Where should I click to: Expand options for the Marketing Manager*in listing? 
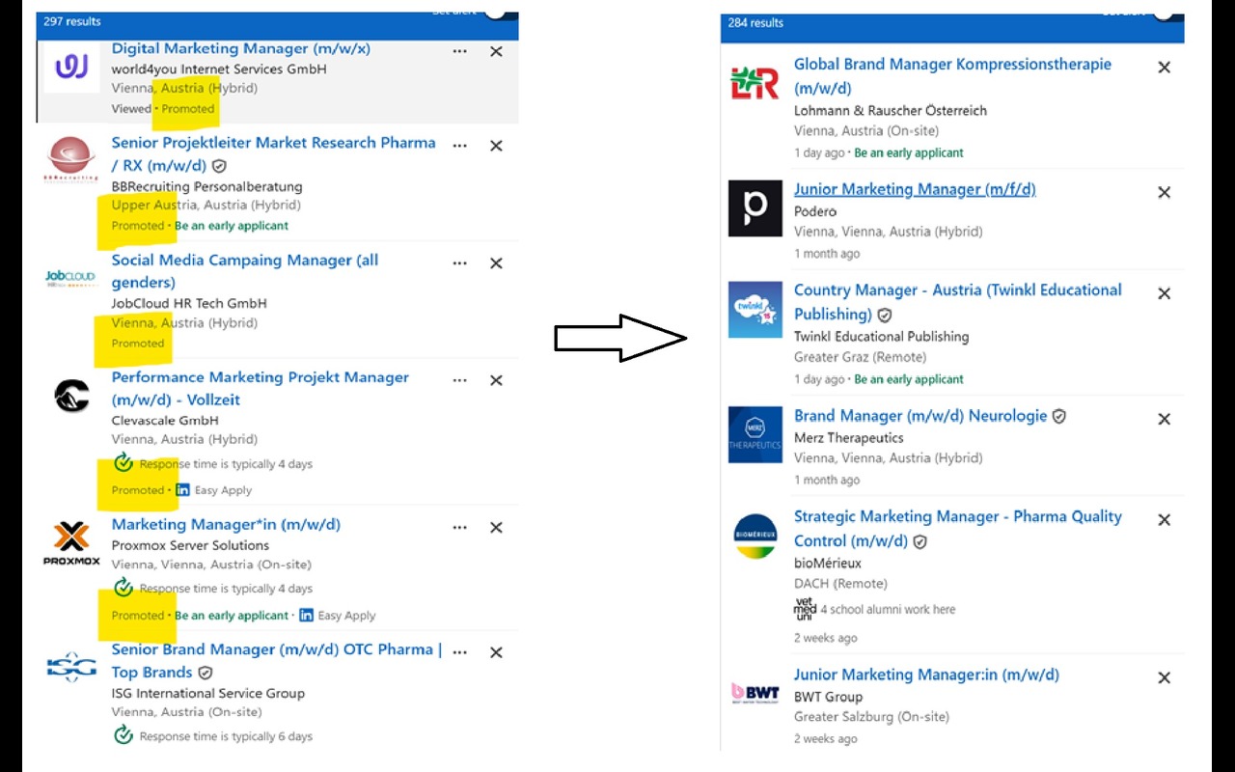point(459,527)
